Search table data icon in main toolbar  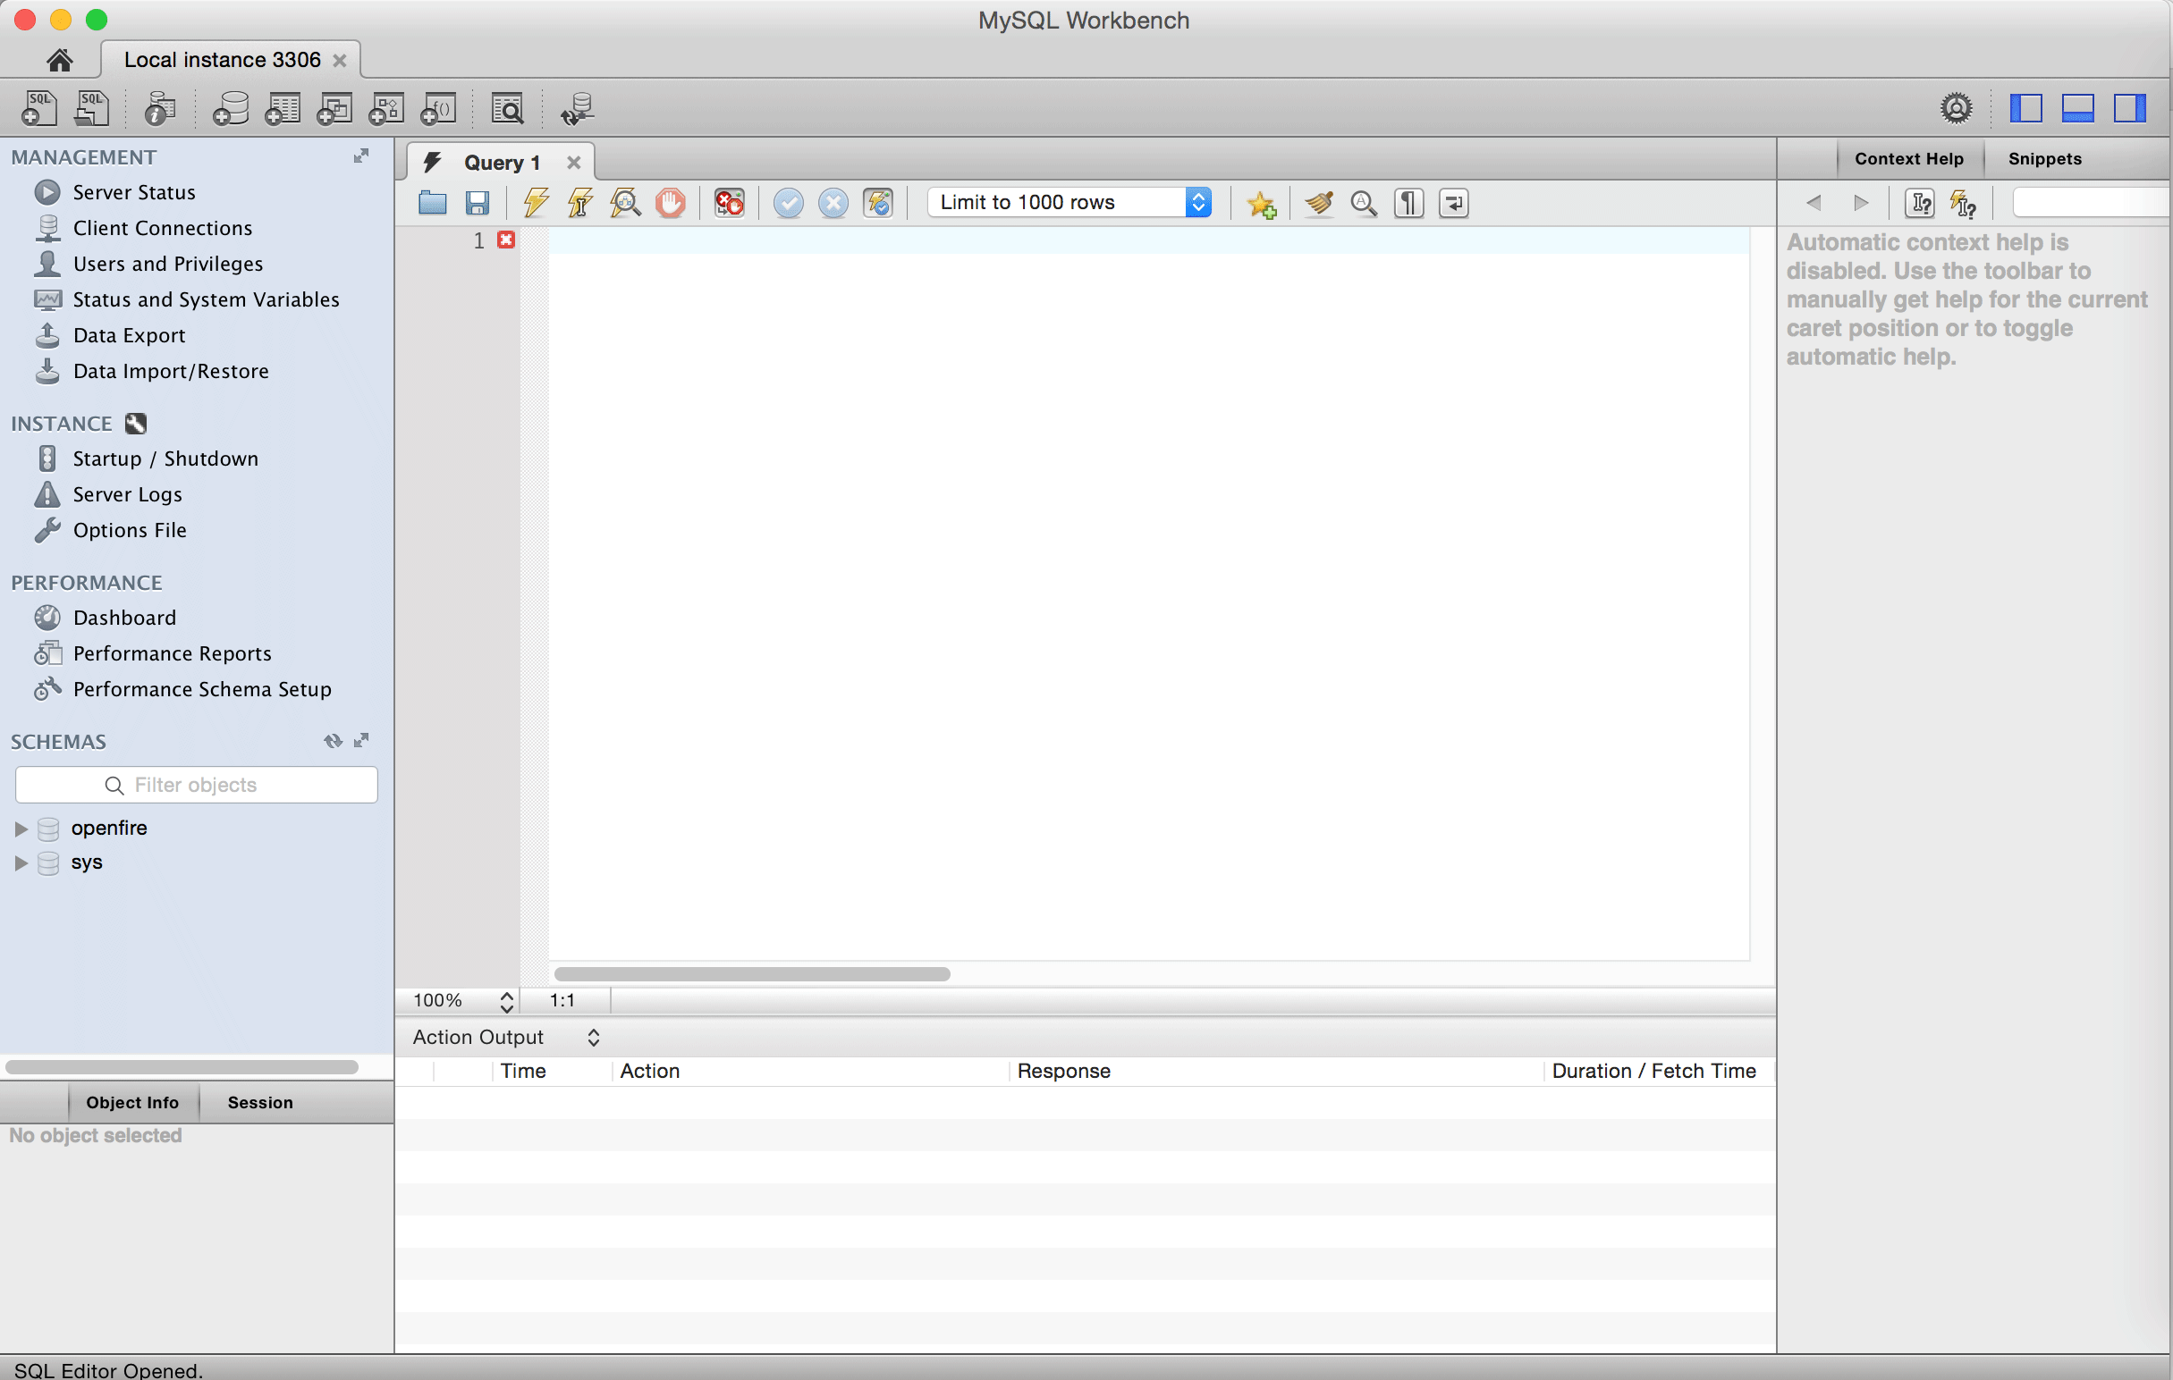[x=507, y=108]
